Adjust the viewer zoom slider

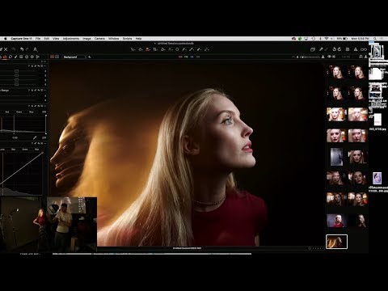pyautogui.click(x=310, y=57)
